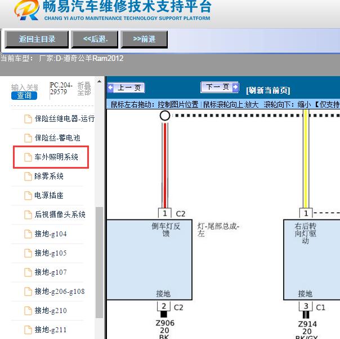Screen dimensions: 340x339
Task: Go forward with >>前进 button
Action: tap(144, 39)
